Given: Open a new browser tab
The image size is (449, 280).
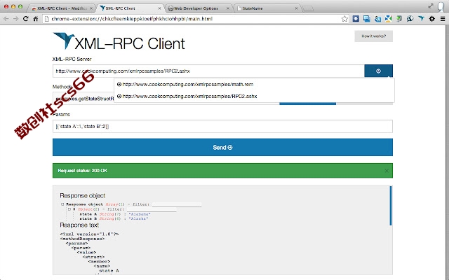Looking at the screenshot, I should point(308,8).
